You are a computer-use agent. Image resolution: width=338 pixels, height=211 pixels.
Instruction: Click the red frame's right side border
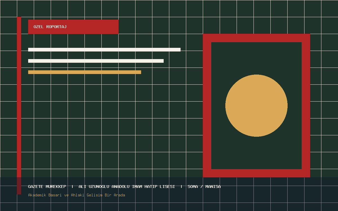tap(306, 105)
